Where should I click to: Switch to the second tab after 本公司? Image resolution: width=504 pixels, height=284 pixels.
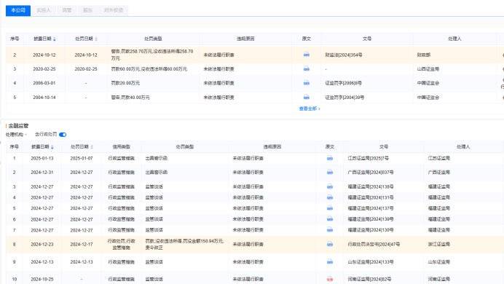pyautogui.click(x=67, y=10)
